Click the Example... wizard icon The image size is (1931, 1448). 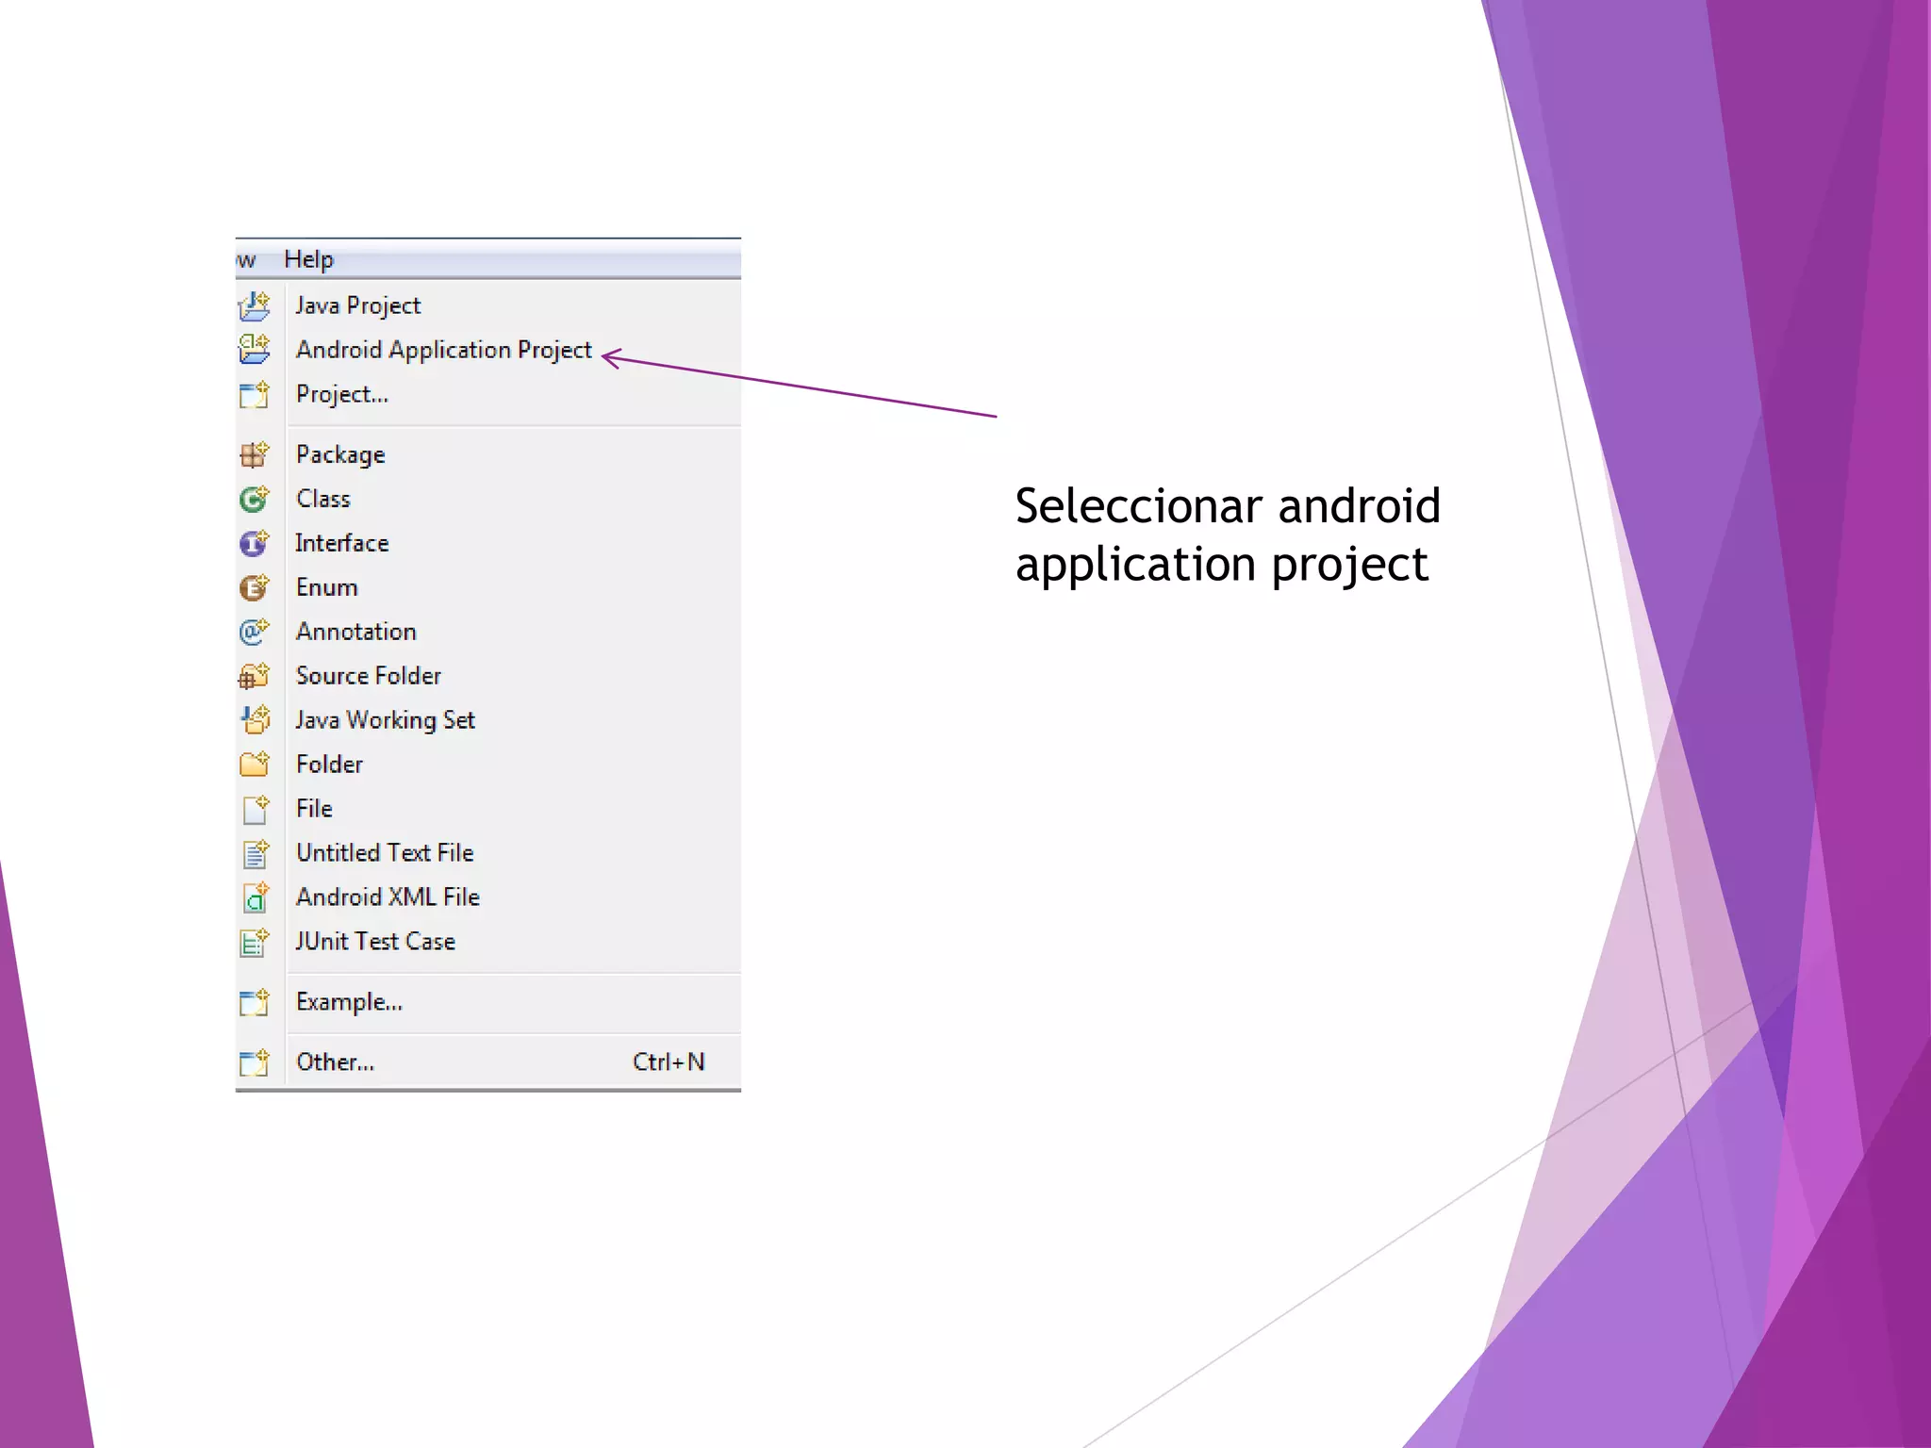tap(254, 1002)
